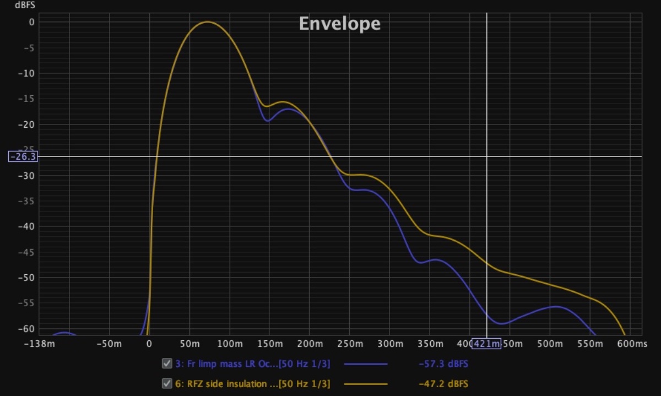
Task: Click the yellow line swatch in legend
Action: click(366, 384)
